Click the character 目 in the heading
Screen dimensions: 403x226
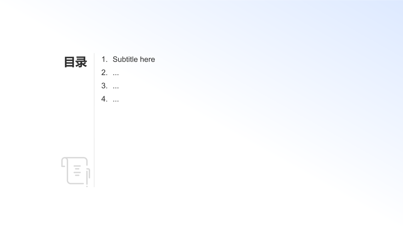coord(70,62)
